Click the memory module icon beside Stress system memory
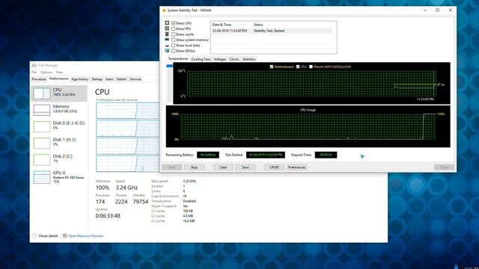The image size is (479, 269). pos(167,40)
